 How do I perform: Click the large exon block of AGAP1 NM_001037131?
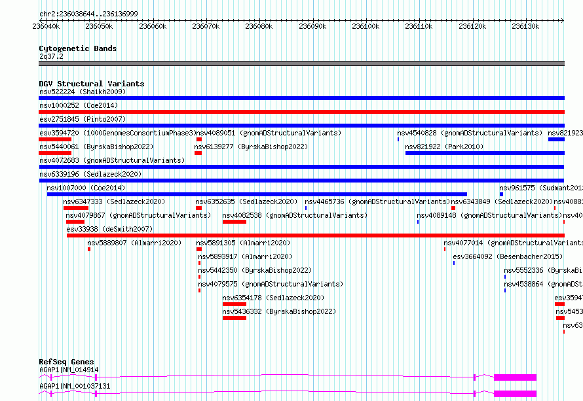(x=515, y=394)
